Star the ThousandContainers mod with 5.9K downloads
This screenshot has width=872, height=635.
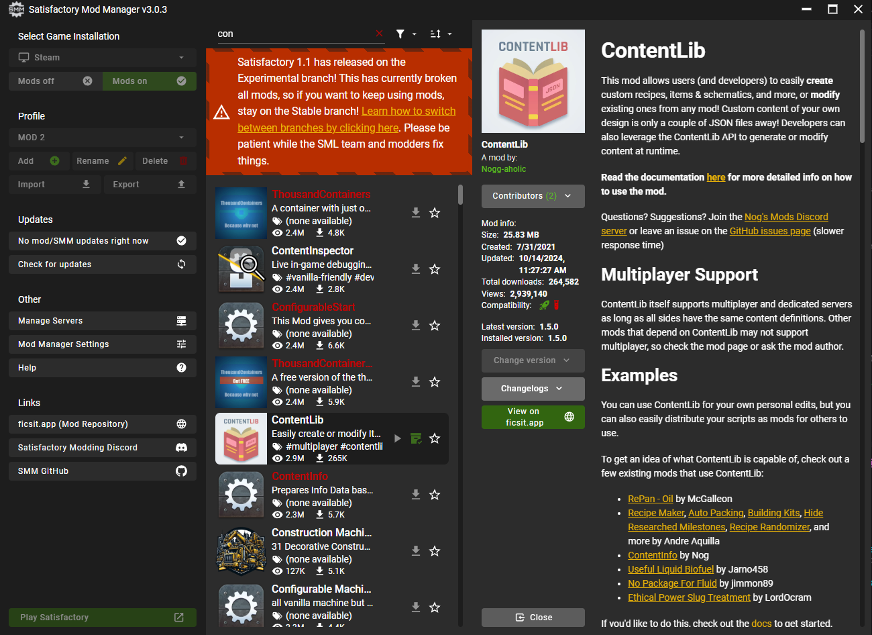[x=435, y=382]
